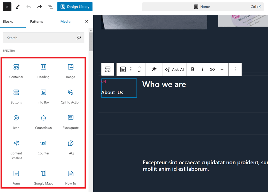Click the block inserter scrollbar
The width and height of the screenshot is (268, 192).
pyautogui.click(x=91, y=42)
